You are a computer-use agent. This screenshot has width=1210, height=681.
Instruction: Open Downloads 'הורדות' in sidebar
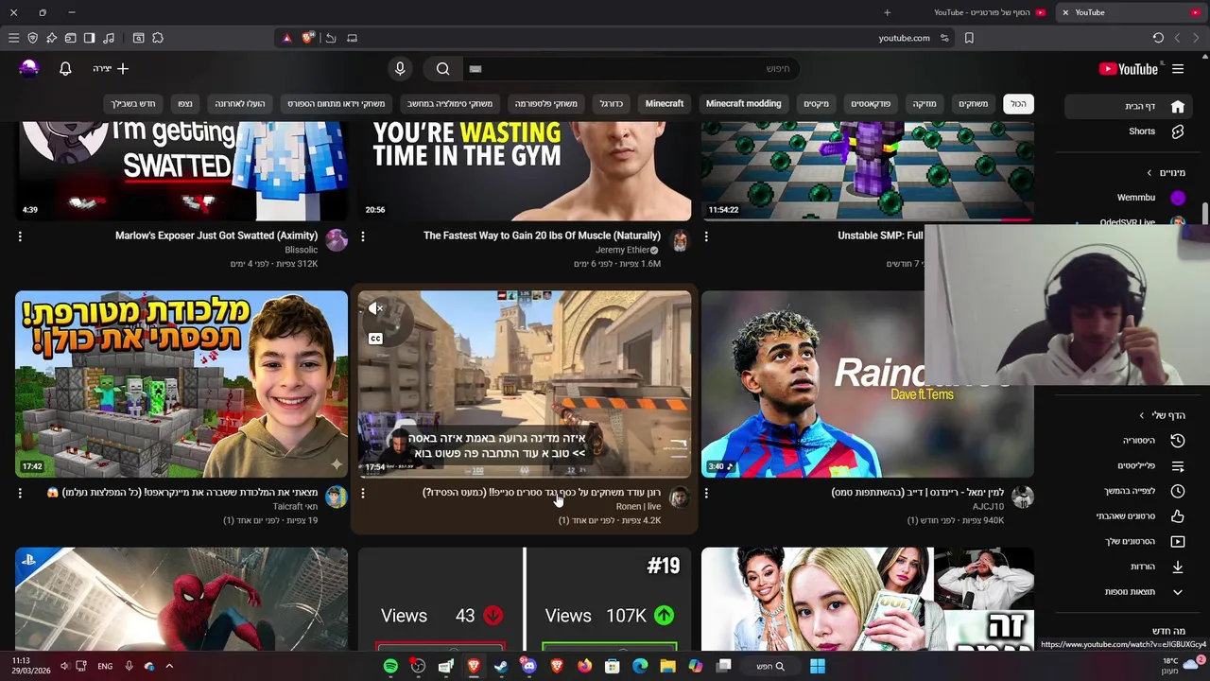(1127, 567)
